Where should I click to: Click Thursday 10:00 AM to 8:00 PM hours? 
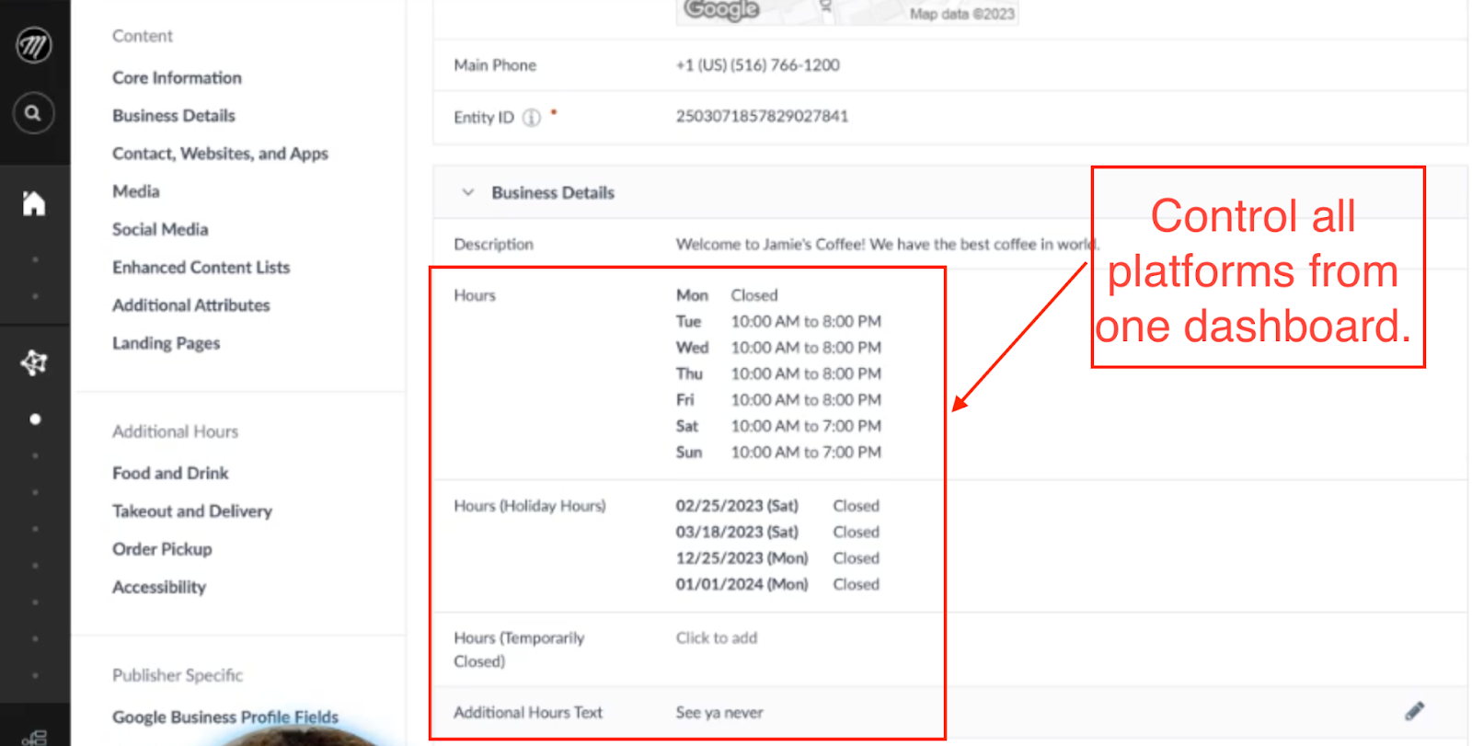[778, 373]
